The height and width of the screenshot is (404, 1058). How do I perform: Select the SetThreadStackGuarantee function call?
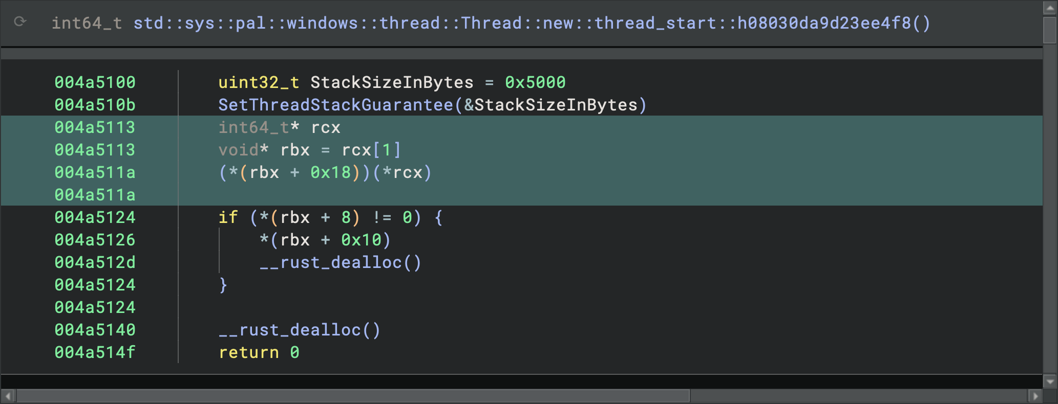[x=335, y=105]
